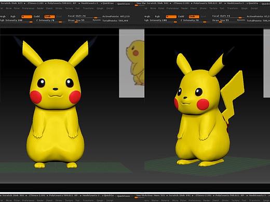This screenshot has width=270, height=202.
Task: Click Scratch Disk status text in top-left window
Action: [x=11, y=4]
